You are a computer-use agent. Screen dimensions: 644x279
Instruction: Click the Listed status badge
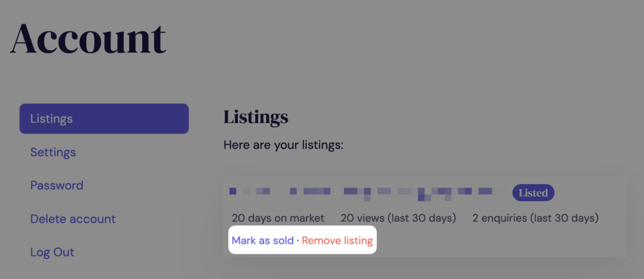[533, 192]
